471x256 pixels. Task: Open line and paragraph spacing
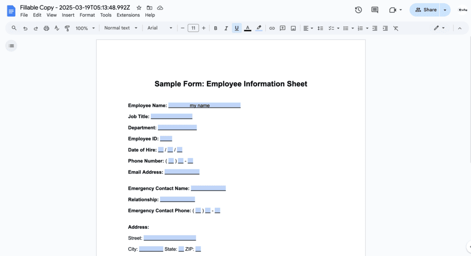[x=320, y=28]
